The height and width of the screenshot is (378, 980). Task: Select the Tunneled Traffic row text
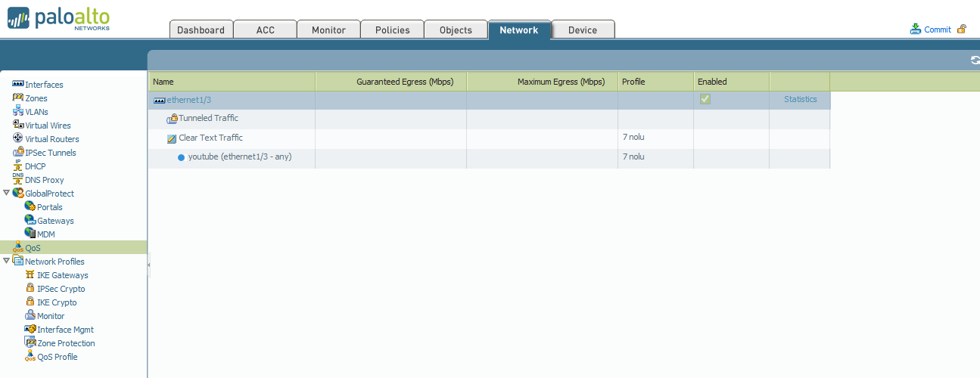click(x=209, y=118)
